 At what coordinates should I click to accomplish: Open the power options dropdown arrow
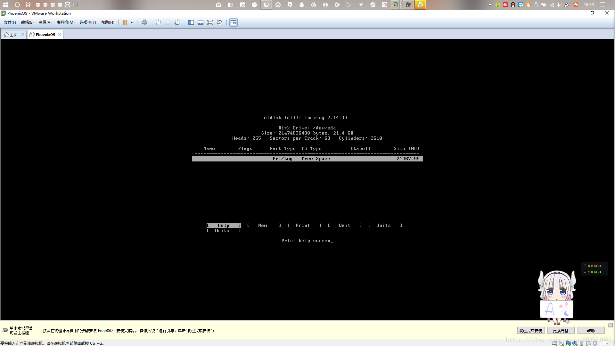point(132,22)
